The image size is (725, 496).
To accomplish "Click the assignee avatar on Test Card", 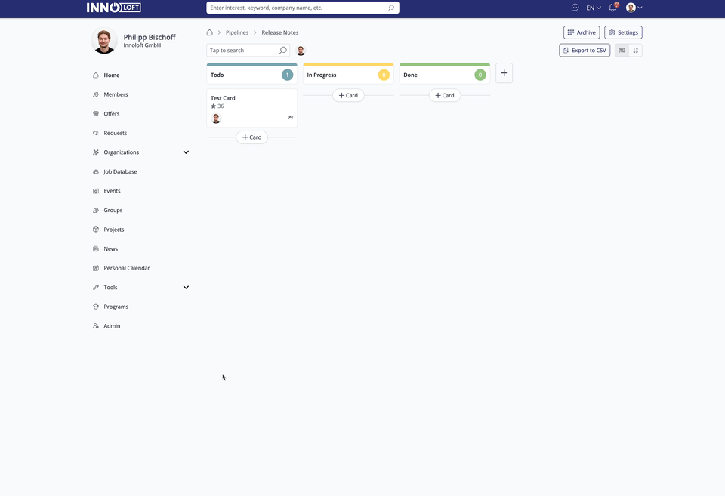I will tap(216, 119).
